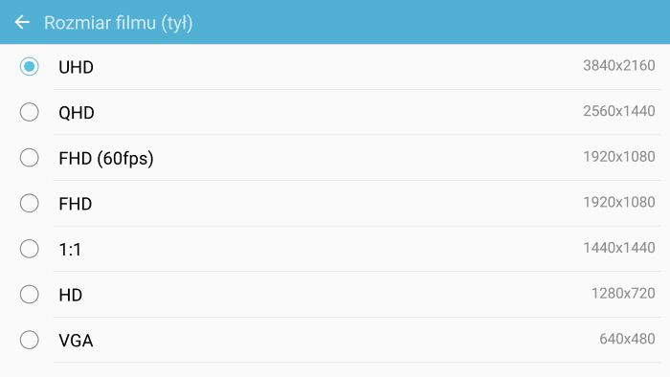Image resolution: width=670 pixels, height=377 pixels.
Task: Select the 1:1 radio button
Action: pos(29,249)
